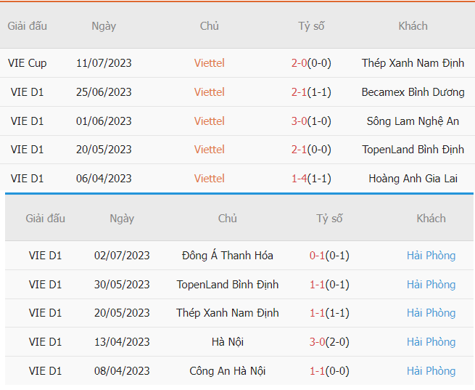Image resolution: width=475 pixels, height=390 pixels.
Task: Select score 1-1(1-1) in the Thép Xanh home row
Action: point(329,313)
